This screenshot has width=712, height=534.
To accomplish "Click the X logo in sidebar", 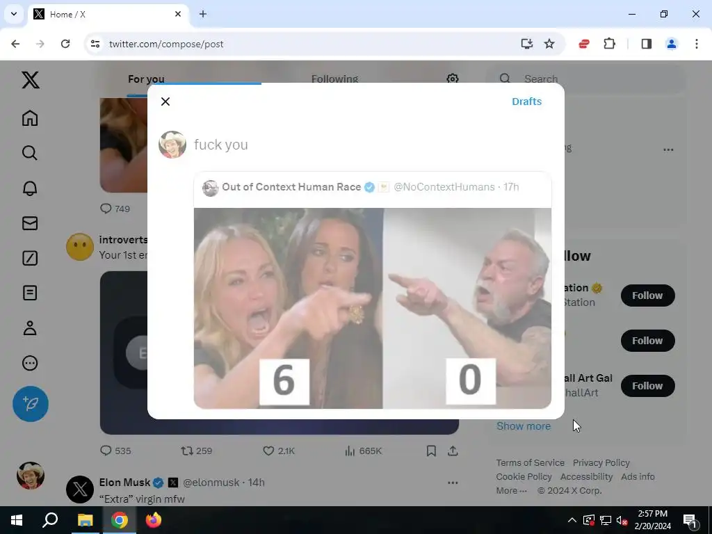I will click(x=31, y=80).
